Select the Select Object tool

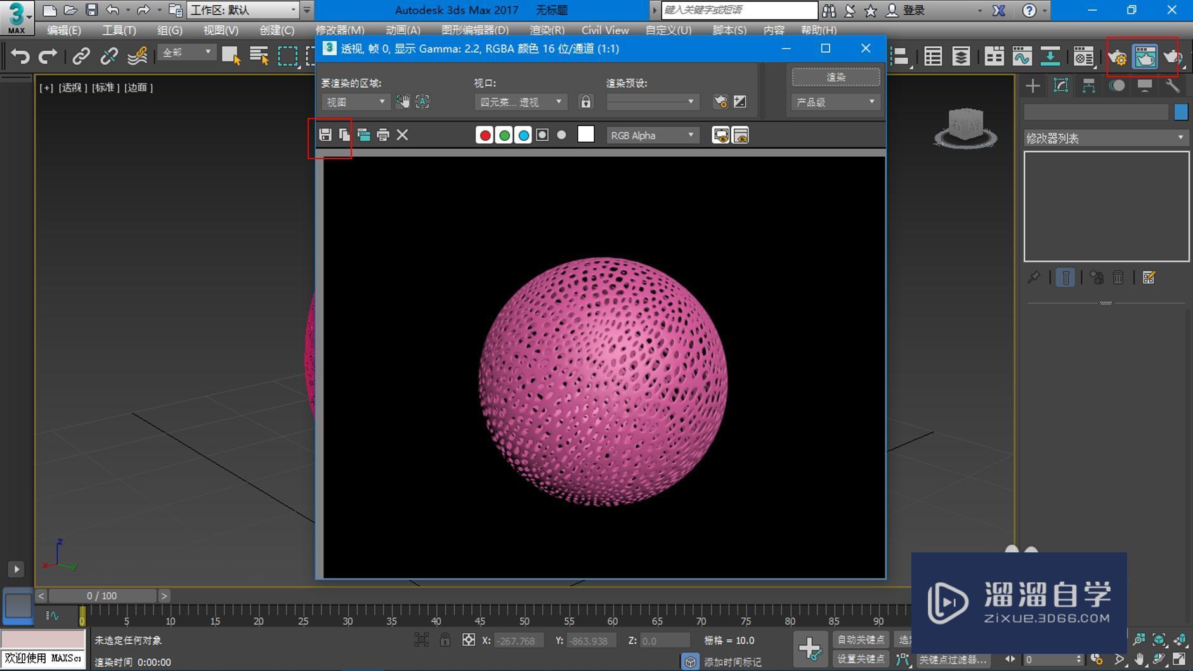click(x=231, y=56)
